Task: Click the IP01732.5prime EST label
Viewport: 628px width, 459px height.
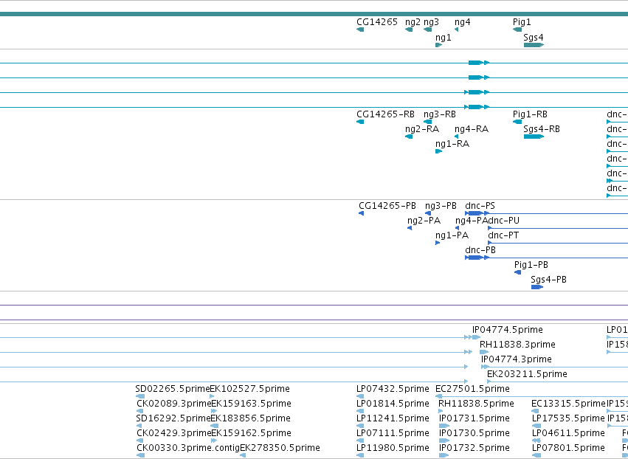Action: 475,448
